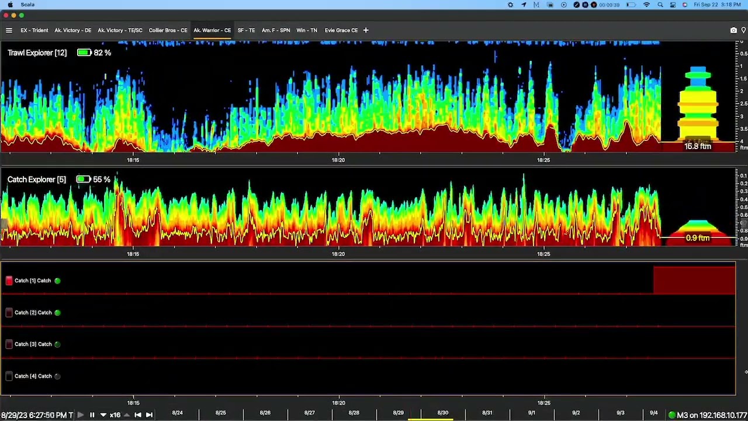748x421 pixels.
Task: Click the 8/29/23 6:27:50 PM replay timestamp
Action: [37, 415]
